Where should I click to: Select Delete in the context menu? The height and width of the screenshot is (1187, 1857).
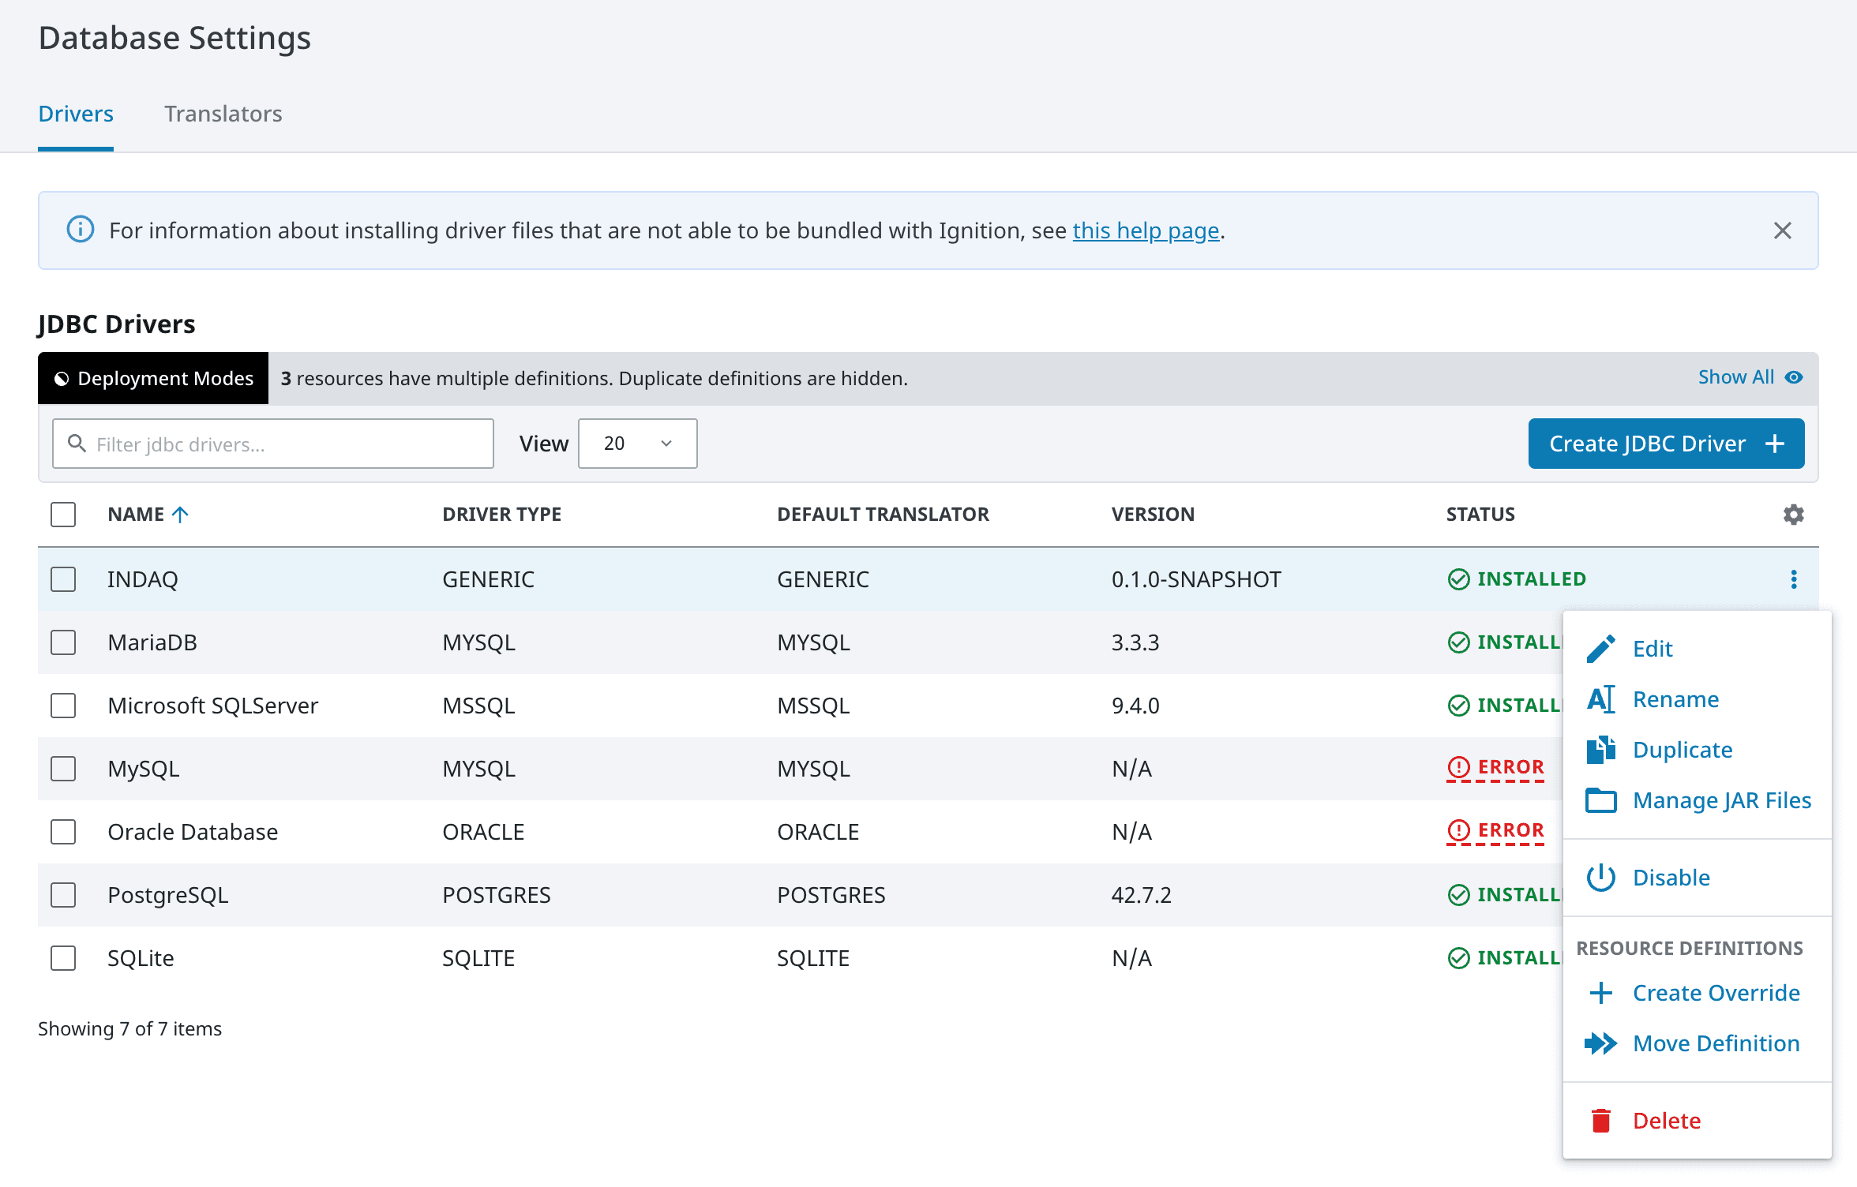(x=1696, y=1121)
